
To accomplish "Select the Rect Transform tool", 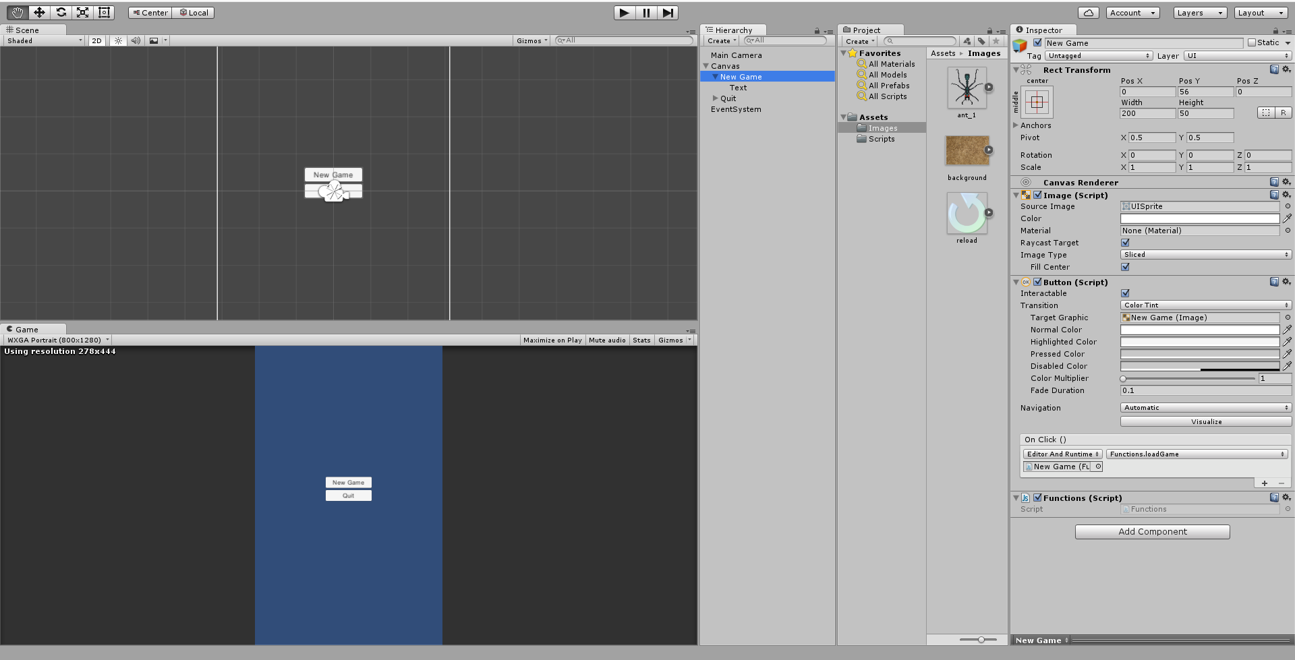I will pos(104,12).
